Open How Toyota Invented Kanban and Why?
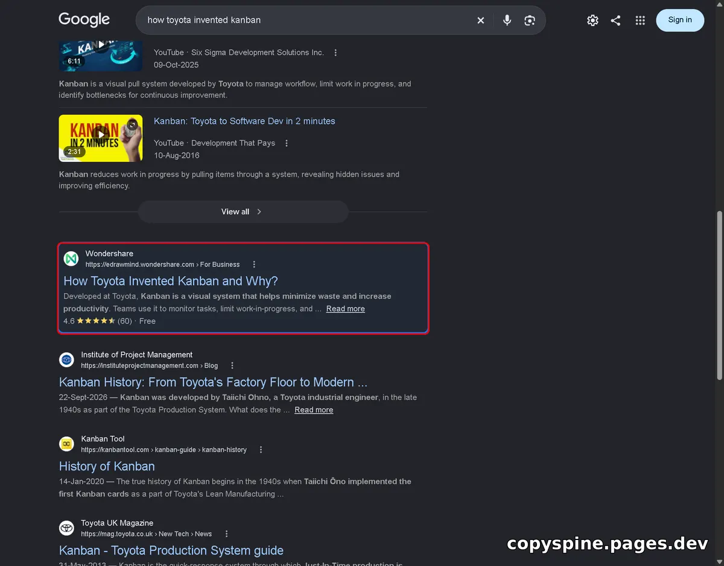The image size is (724, 566). click(x=171, y=281)
